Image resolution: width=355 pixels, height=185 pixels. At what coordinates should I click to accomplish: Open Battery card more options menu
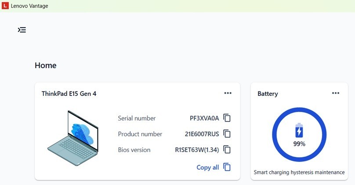tap(336, 93)
